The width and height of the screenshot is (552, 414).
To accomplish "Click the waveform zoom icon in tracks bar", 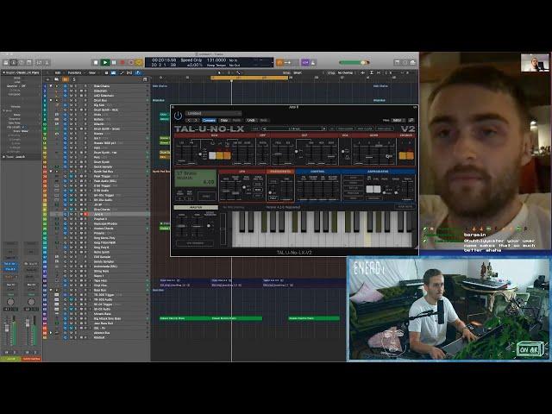I will click(362, 72).
